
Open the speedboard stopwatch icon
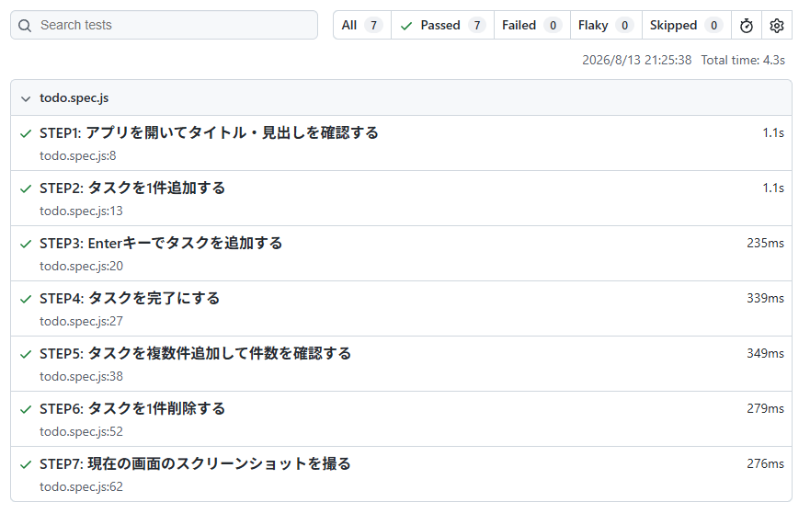[x=747, y=26]
